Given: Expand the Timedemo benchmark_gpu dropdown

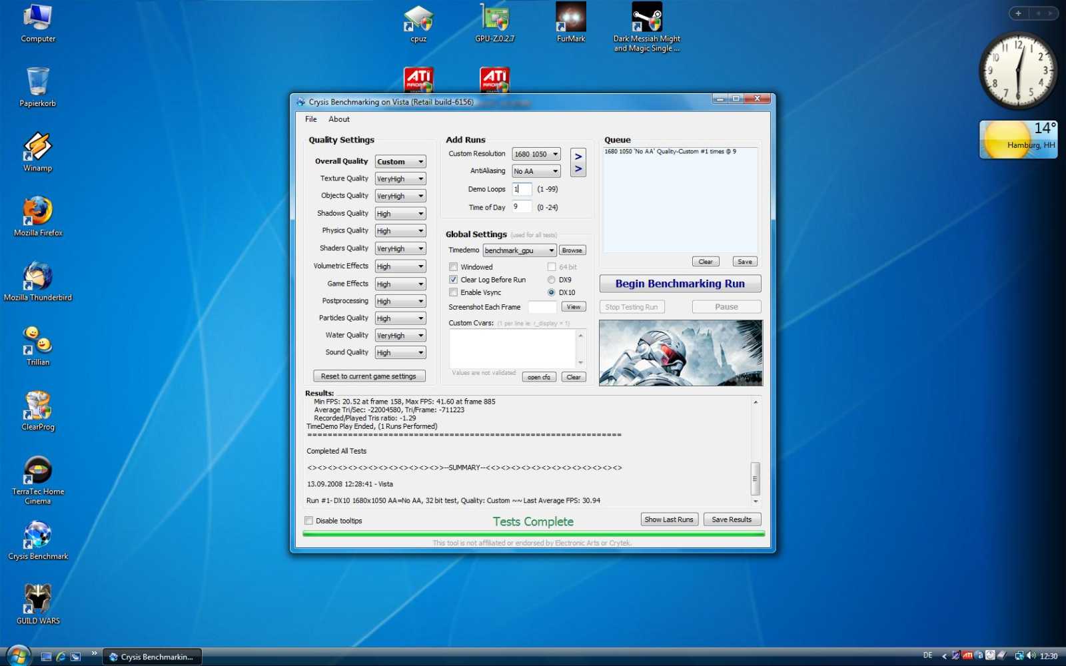Looking at the screenshot, I should coord(520,250).
